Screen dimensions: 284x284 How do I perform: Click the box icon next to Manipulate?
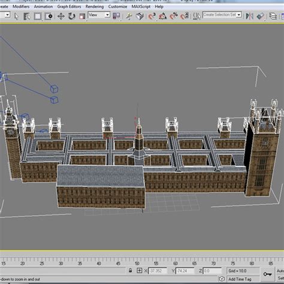coord(140,16)
